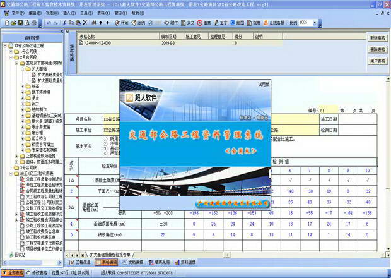Select the K2+000~K3+000 table row
Viewport: 391px width, 278px height.
180,43
